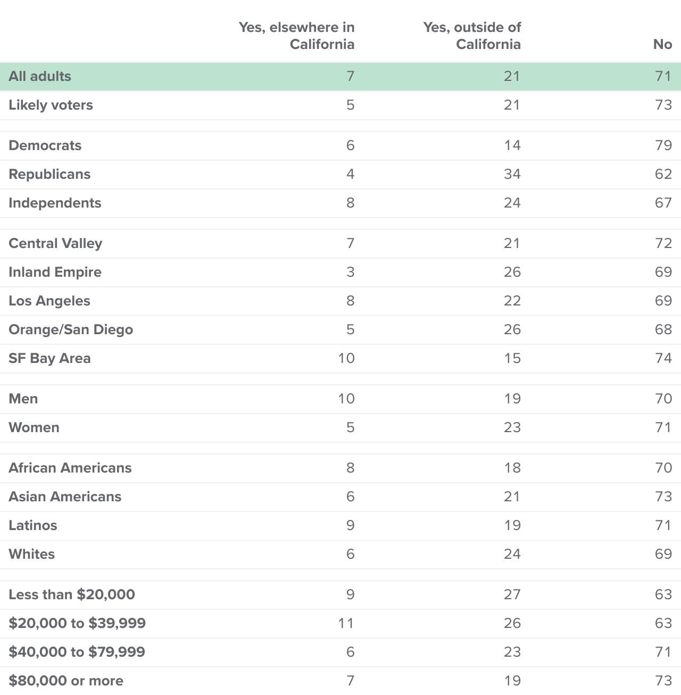681x695 pixels.
Task: Click the "No" column header
Action: tap(662, 44)
